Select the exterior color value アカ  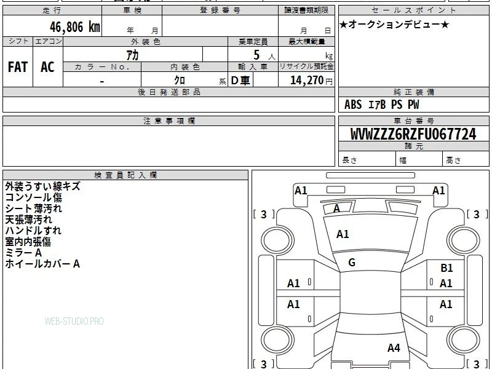pyautogui.click(x=132, y=55)
